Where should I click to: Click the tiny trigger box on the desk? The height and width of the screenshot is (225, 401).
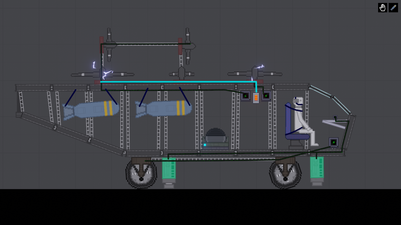(x=335, y=117)
